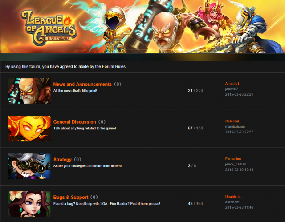285x222 pixels.
Task: Open the General Discussion forum
Action: pyautogui.click(x=74, y=122)
